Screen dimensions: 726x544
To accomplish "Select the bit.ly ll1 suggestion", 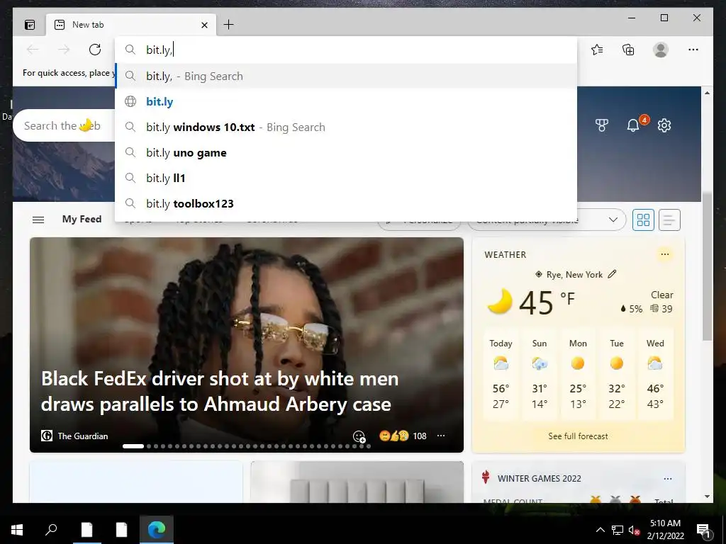I will (x=346, y=178).
